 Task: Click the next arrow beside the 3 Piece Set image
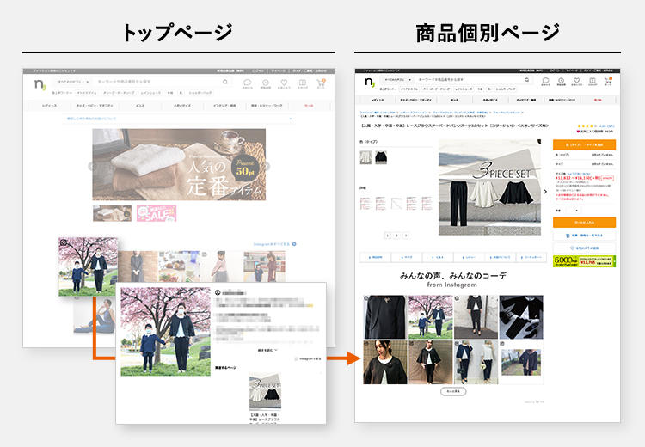(x=545, y=192)
